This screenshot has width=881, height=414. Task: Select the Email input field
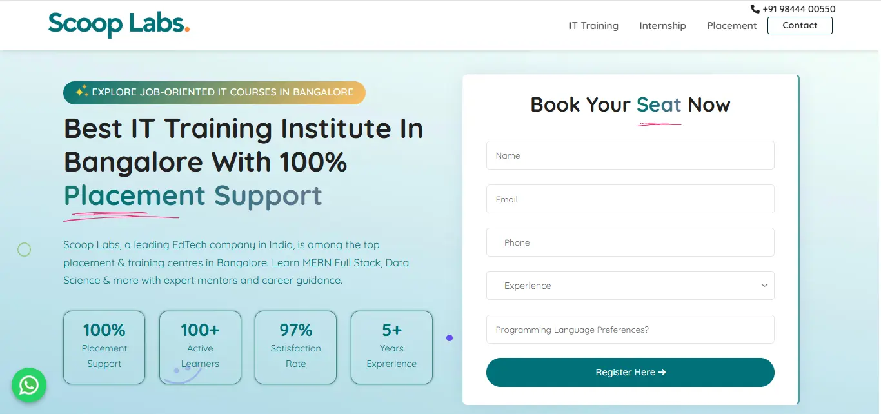(x=629, y=199)
